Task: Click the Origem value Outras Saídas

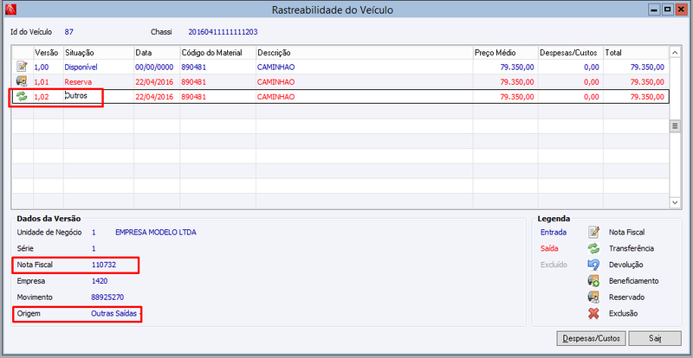Action: [114, 313]
